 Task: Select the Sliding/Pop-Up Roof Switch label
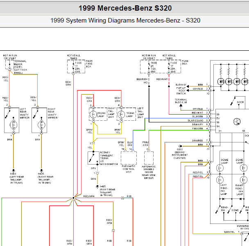click(x=181, y=89)
